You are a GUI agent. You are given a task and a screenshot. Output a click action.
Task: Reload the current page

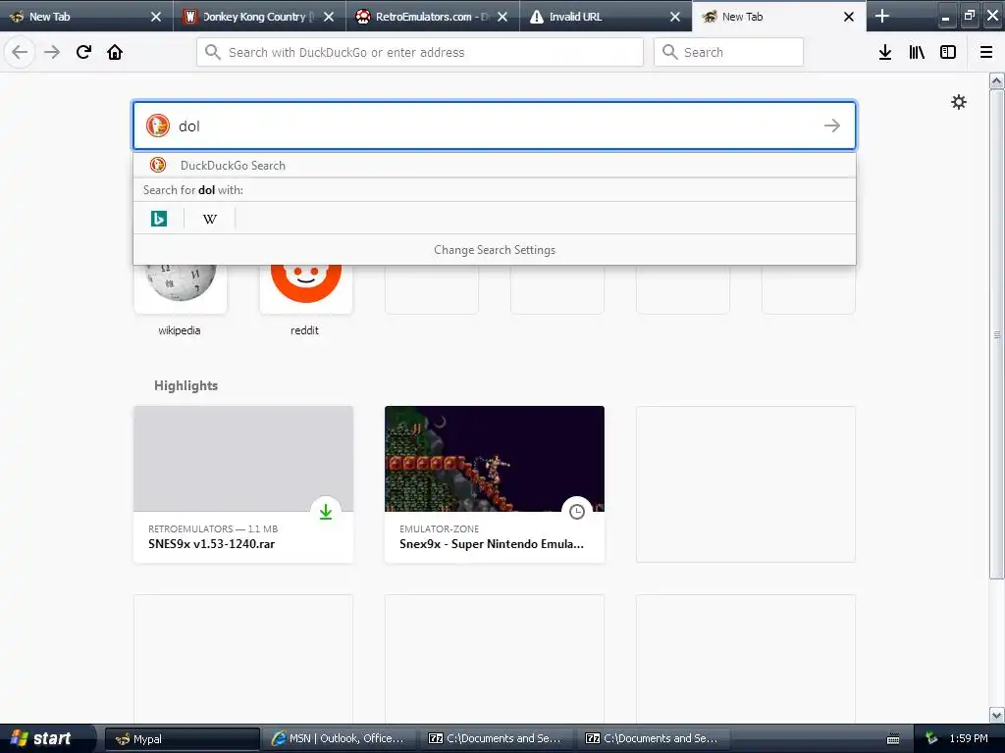coord(83,52)
